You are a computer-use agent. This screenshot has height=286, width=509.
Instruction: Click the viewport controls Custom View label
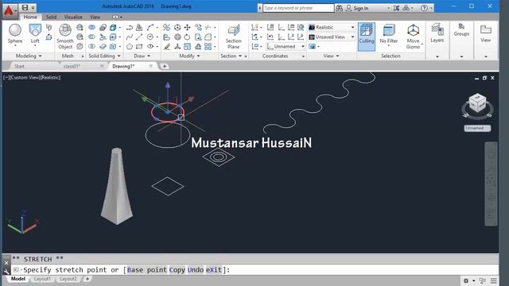point(25,78)
